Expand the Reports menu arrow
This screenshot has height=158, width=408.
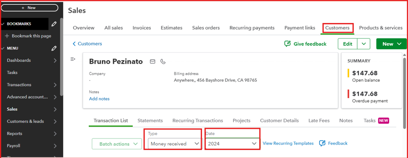click(x=55, y=134)
